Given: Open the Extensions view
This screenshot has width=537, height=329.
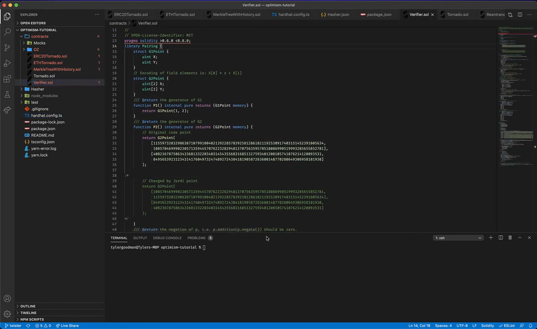Looking at the screenshot, I should (x=7, y=79).
